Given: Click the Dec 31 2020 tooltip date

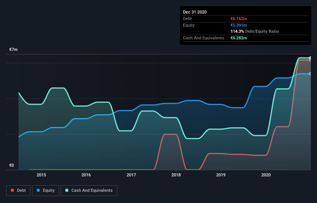Looking at the screenshot, I should click(195, 12).
